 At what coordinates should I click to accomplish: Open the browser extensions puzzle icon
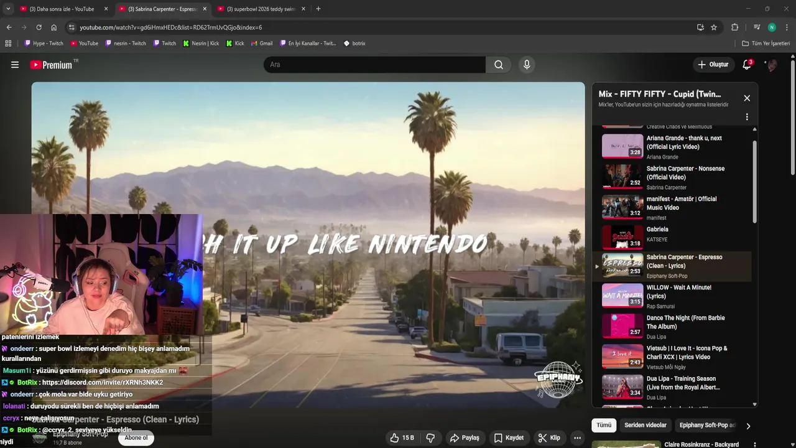[x=734, y=27]
